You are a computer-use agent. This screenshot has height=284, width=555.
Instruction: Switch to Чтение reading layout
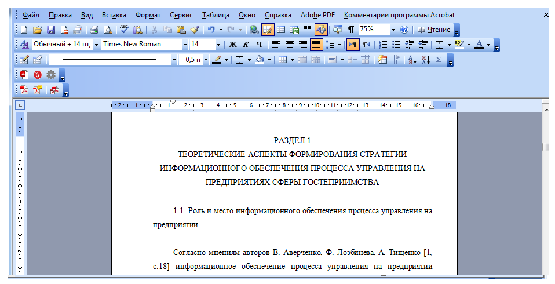click(434, 30)
